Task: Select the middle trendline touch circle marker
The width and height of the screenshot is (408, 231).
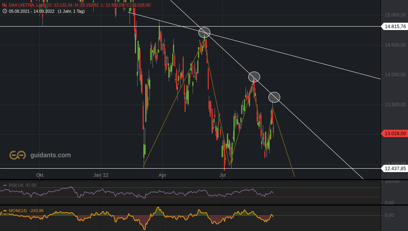Action: 254,77
